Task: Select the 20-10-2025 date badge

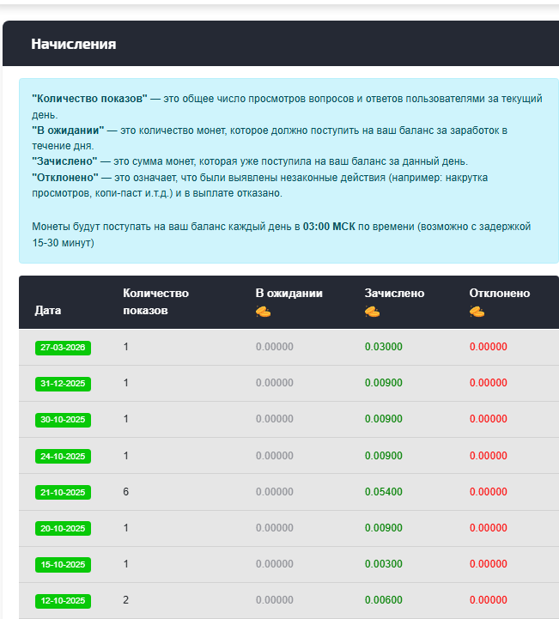Action: [64, 529]
